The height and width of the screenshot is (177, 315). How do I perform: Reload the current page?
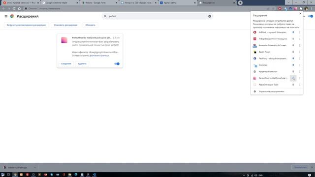point(14,9)
